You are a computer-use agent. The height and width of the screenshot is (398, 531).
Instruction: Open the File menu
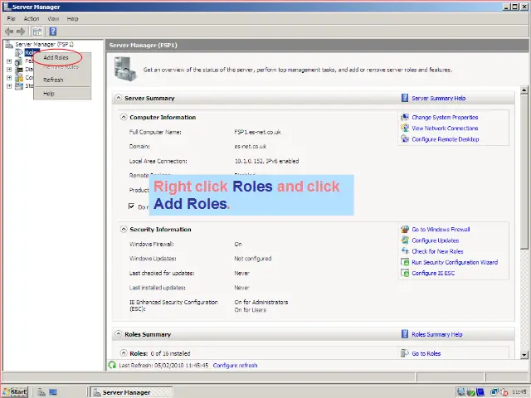pyautogui.click(x=11, y=18)
